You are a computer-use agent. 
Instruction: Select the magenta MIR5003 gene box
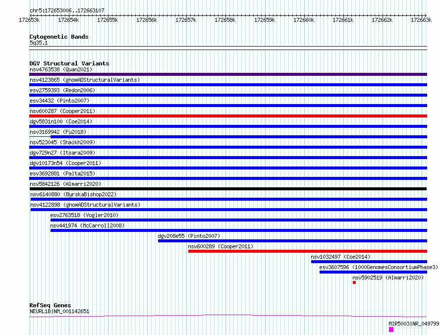tap(391, 330)
